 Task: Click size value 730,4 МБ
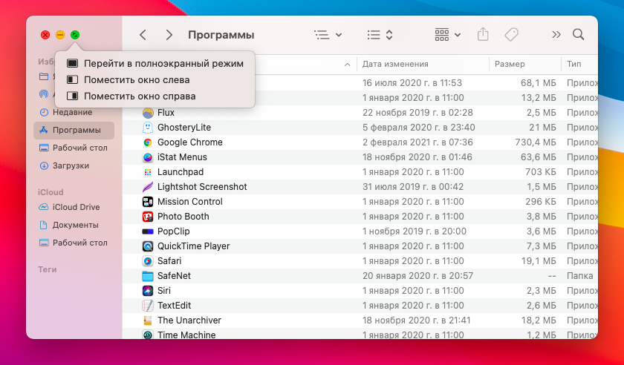(536, 142)
